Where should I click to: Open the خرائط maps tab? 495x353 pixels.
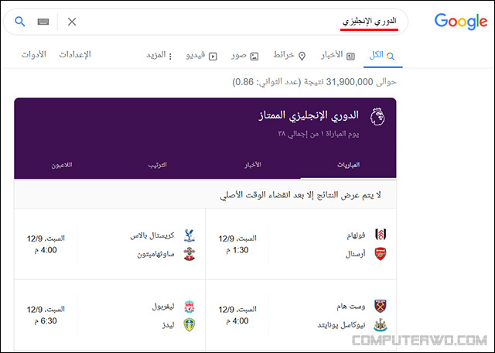click(x=289, y=55)
